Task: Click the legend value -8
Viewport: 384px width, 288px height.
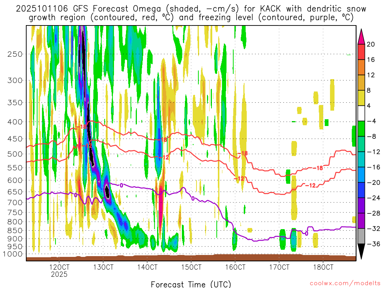Action: [371, 136]
